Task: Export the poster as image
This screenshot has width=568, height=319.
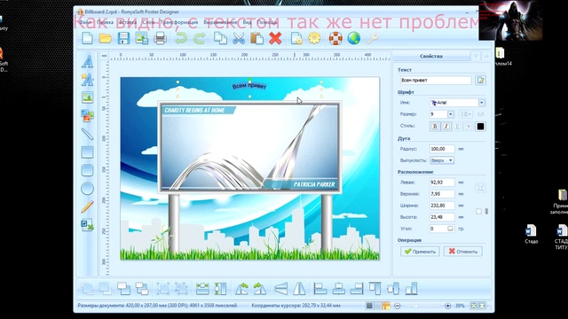Action: [x=142, y=38]
